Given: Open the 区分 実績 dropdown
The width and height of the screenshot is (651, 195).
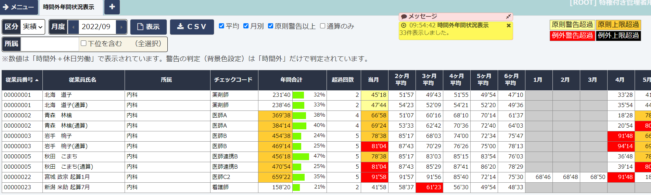Looking at the screenshot, I should click(x=33, y=27).
